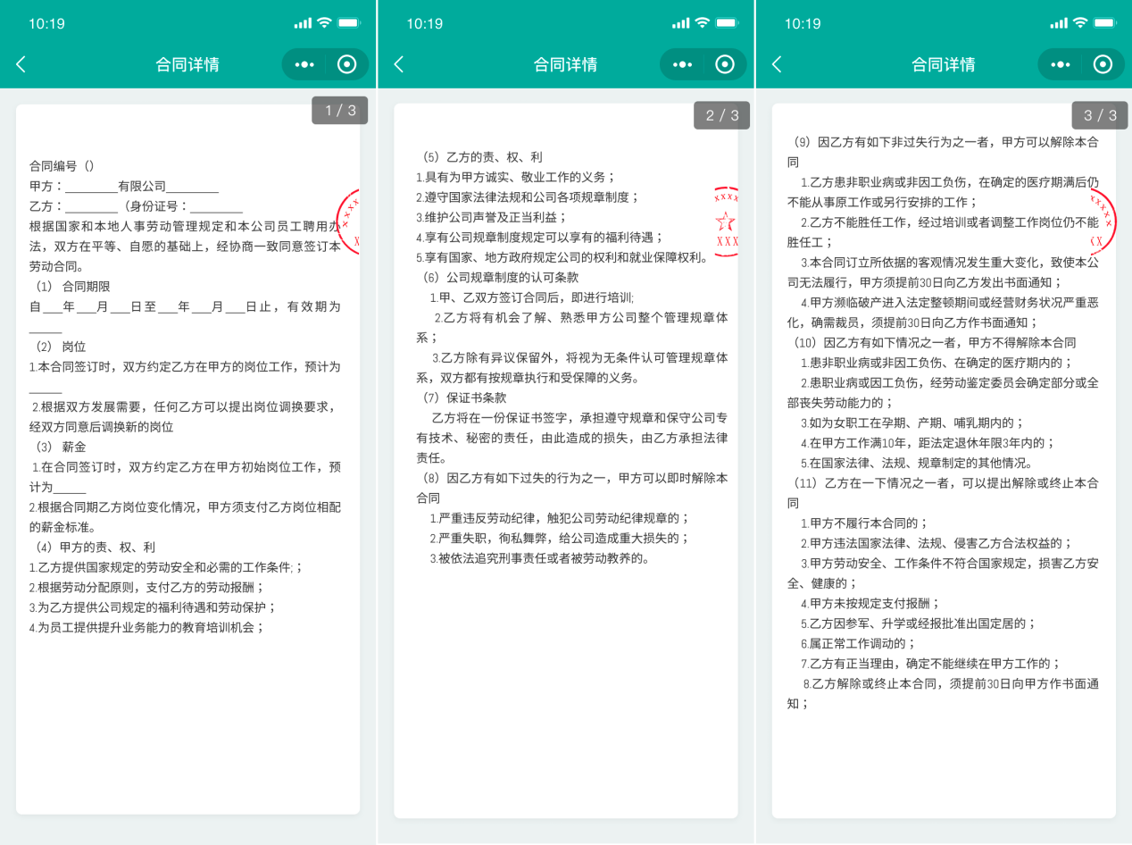Go back from the page 3/3 contract screen
Screen dimensions: 1132x845
777,64
